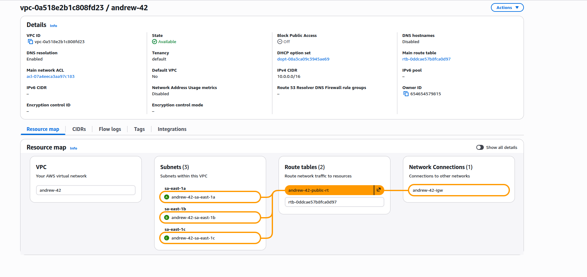Click the sa-east-1a availability zone label
This screenshot has width=587, height=277.
click(x=175, y=188)
